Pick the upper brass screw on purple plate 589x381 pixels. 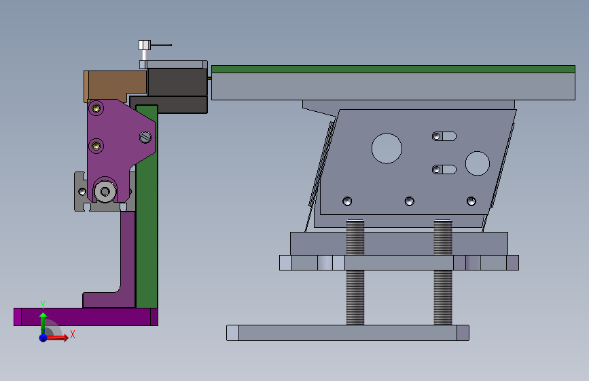pyautogui.click(x=96, y=108)
